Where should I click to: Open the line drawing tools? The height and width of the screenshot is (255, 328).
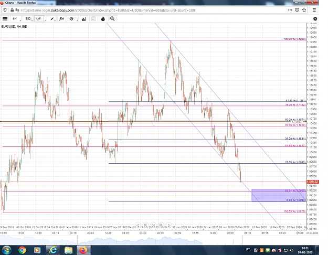52,19
